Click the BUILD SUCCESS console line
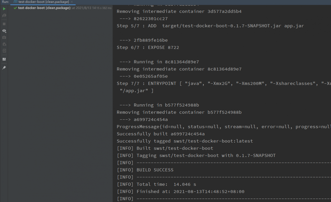The height and width of the screenshot is (202, 331). pyautogui.click(x=155, y=170)
